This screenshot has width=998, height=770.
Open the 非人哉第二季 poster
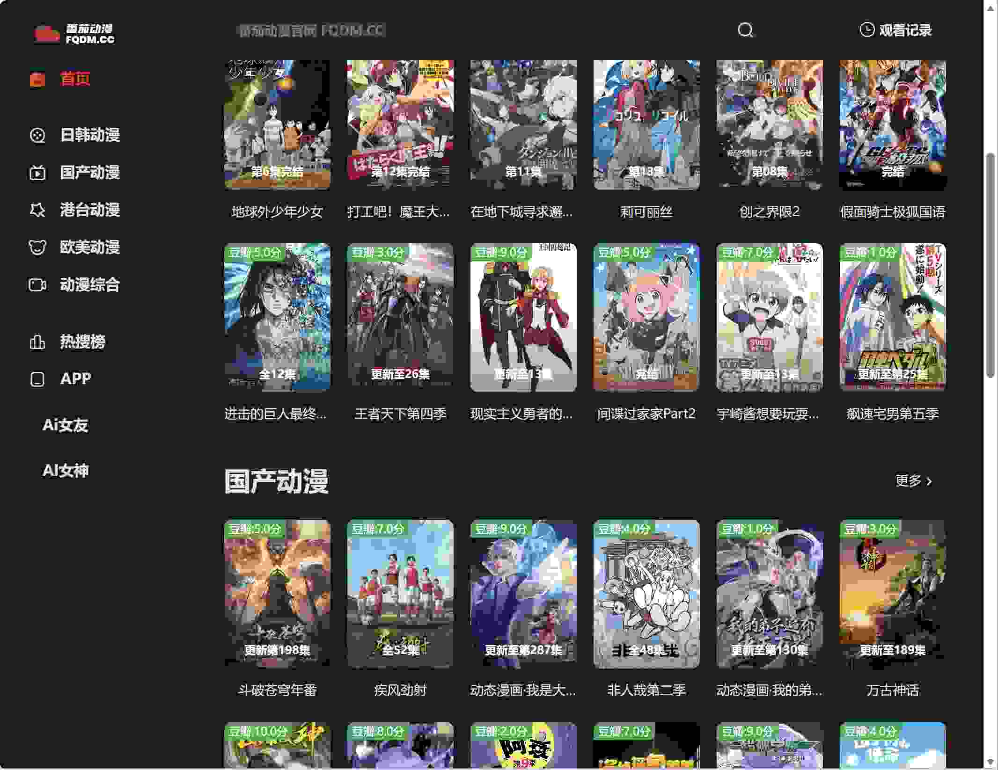(x=646, y=594)
